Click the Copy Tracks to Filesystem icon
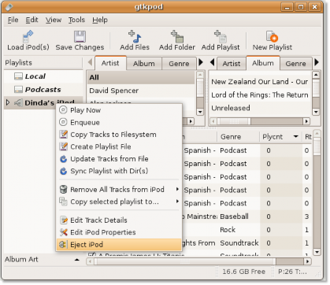 coord(63,135)
